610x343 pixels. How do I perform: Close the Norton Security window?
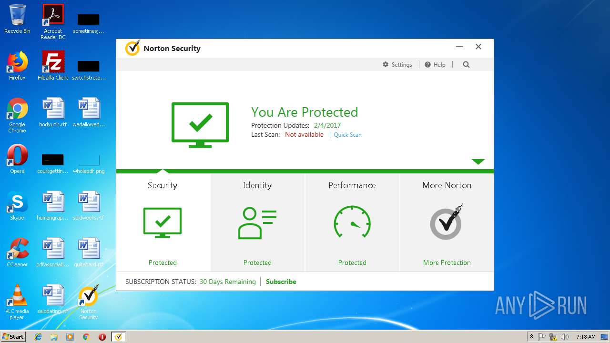click(478, 47)
